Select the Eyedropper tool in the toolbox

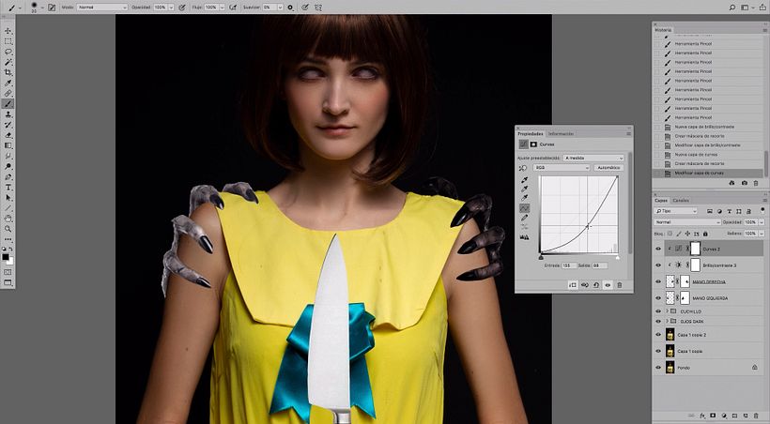pyautogui.click(x=8, y=83)
